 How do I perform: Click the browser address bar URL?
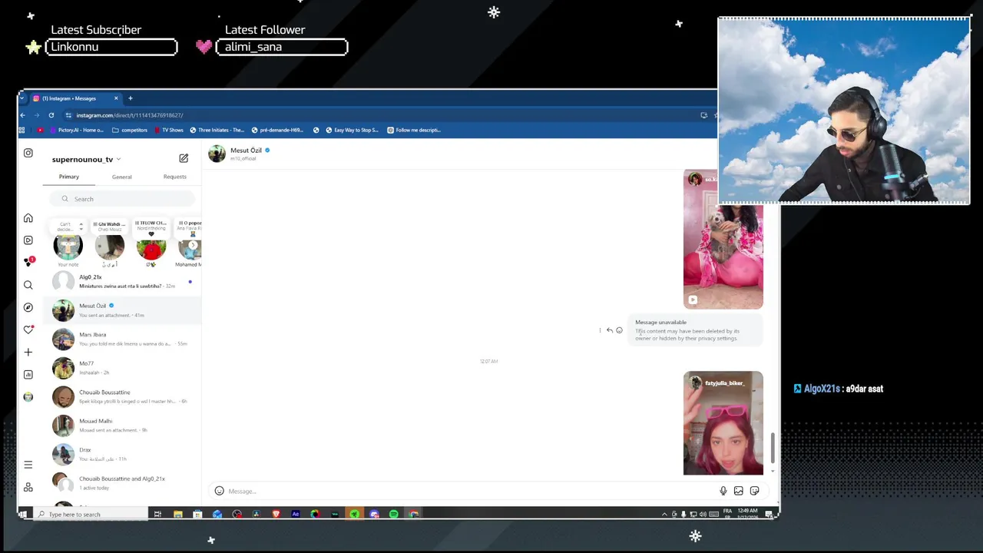coord(129,115)
